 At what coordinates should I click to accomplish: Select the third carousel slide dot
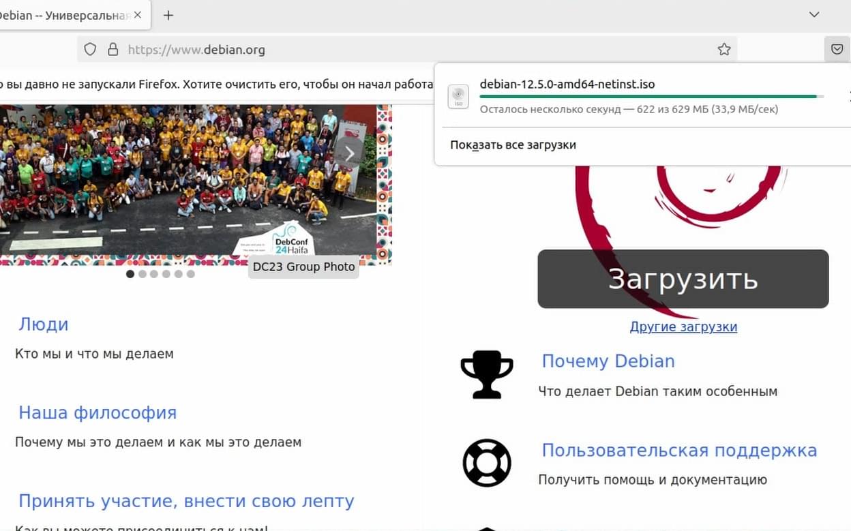pos(154,274)
